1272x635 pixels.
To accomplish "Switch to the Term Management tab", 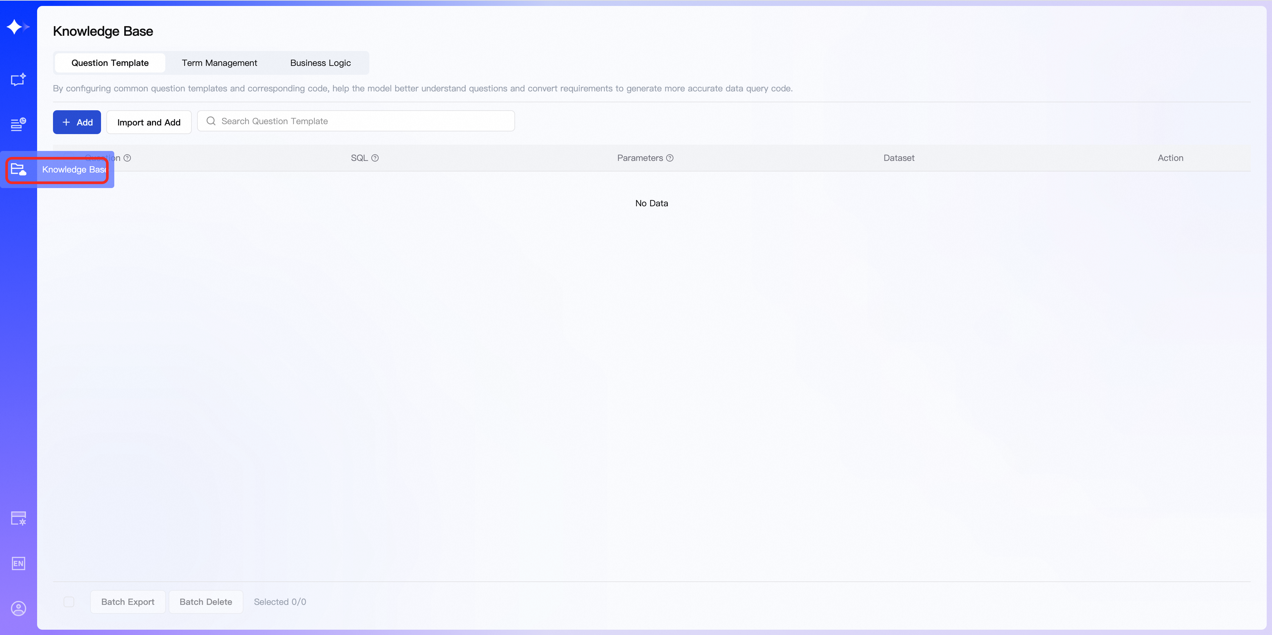I will (219, 63).
